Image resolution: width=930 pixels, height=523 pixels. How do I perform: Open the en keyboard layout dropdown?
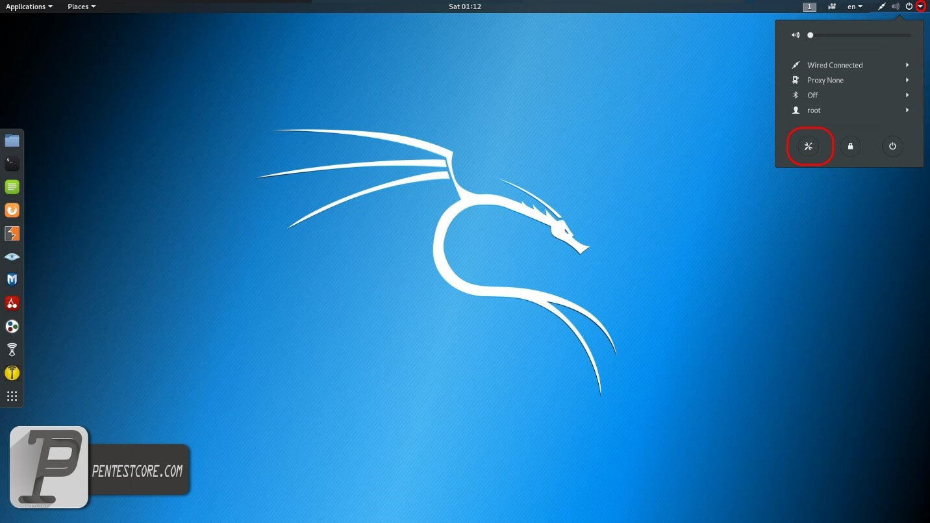pos(855,6)
